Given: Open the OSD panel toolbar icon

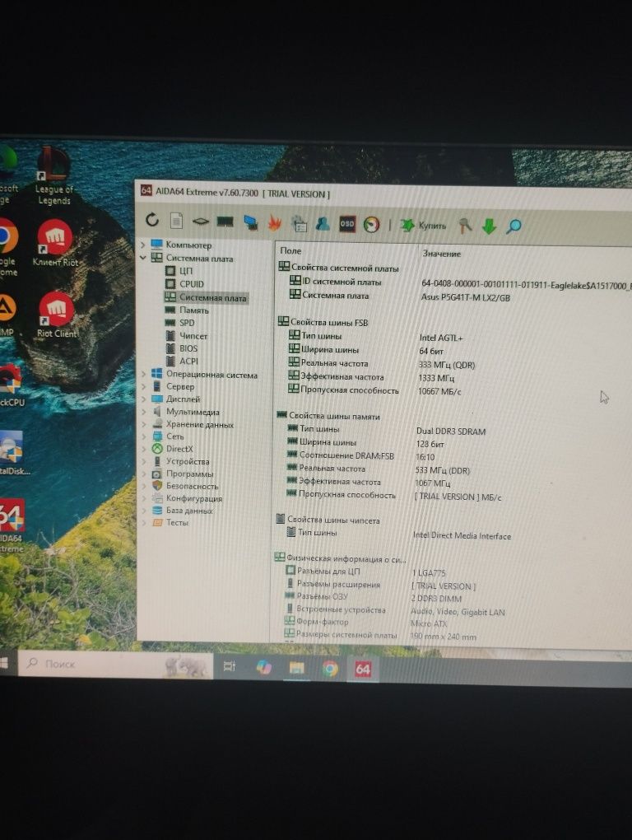Looking at the screenshot, I should coord(346,224).
